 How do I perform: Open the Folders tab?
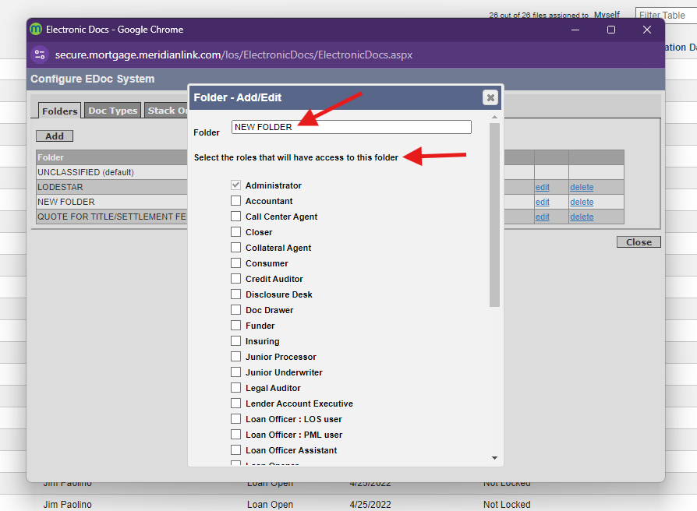[59, 111]
